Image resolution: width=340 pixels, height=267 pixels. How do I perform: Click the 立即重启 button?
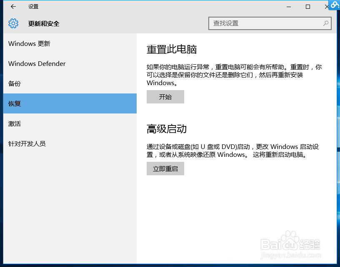[x=165, y=169]
